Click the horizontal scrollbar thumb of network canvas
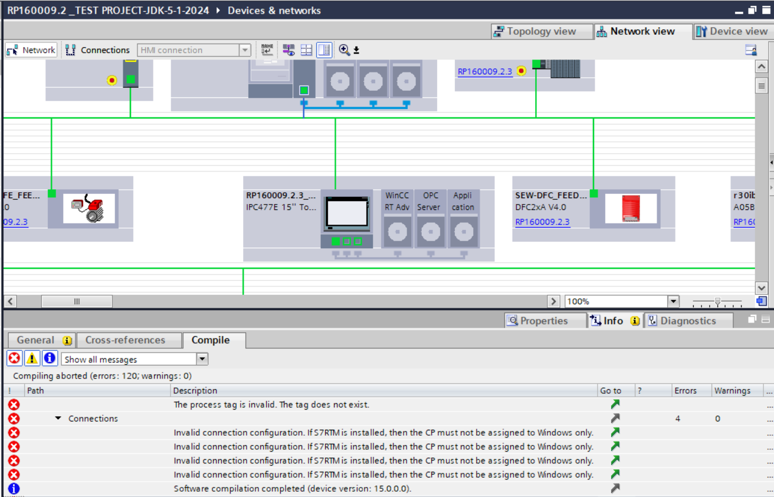Viewport: 774px width, 497px height. (77, 302)
